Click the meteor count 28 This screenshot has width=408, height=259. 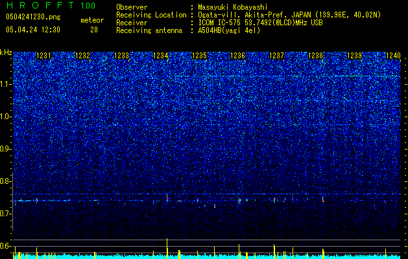tap(94, 30)
